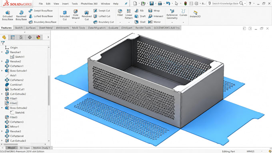Switch to the Sheet Metal tab
The width and height of the screenshot is (272, 153).
(46, 28)
